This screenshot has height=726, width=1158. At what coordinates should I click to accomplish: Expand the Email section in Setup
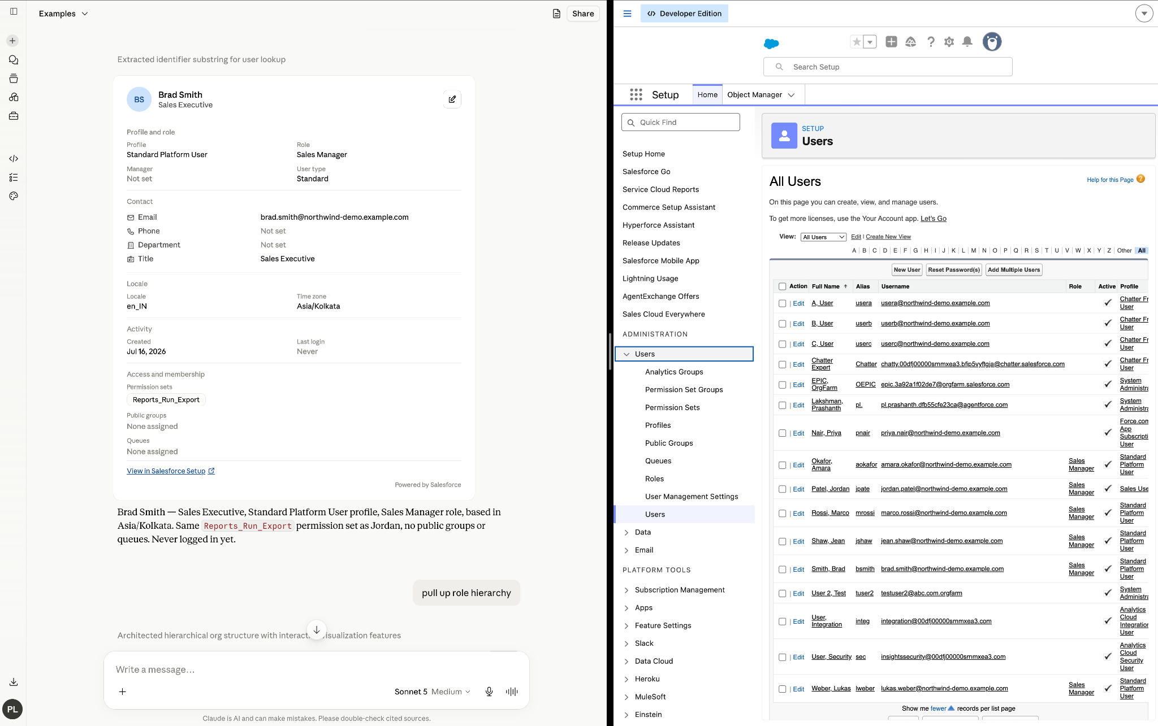pos(626,550)
